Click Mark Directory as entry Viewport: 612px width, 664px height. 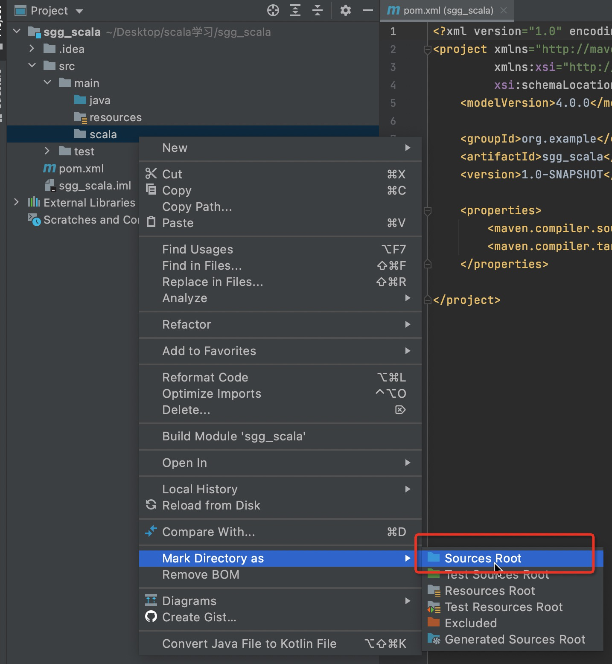coord(280,558)
